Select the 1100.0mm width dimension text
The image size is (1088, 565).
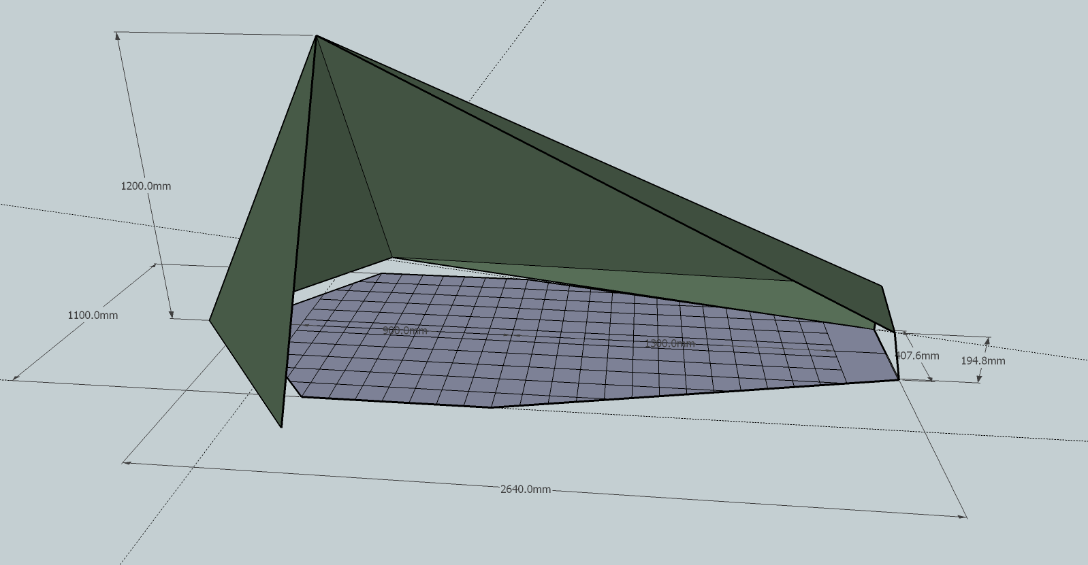click(x=93, y=315)
